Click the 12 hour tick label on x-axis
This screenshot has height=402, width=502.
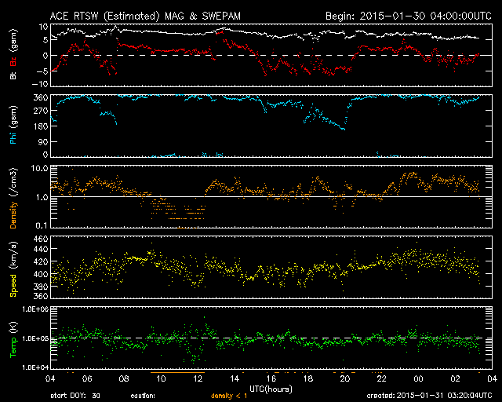(198, 378)
